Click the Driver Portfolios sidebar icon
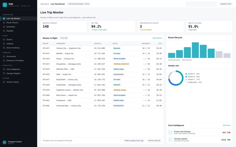Viewport: 236px width, 147px height. pos(4,48)
